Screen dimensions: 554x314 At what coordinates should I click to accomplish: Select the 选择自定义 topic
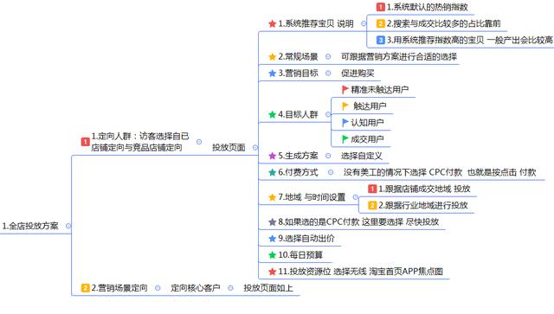(362, 156)
